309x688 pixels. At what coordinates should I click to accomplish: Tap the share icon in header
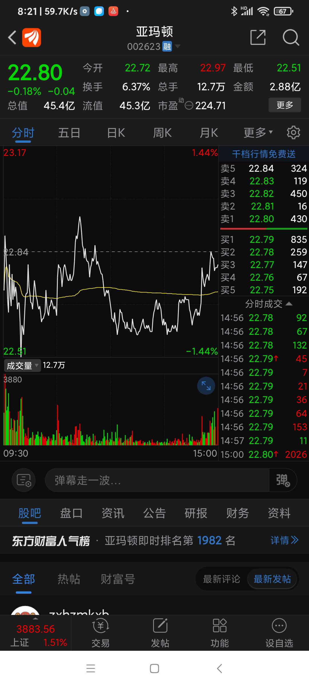pos(258,37)
